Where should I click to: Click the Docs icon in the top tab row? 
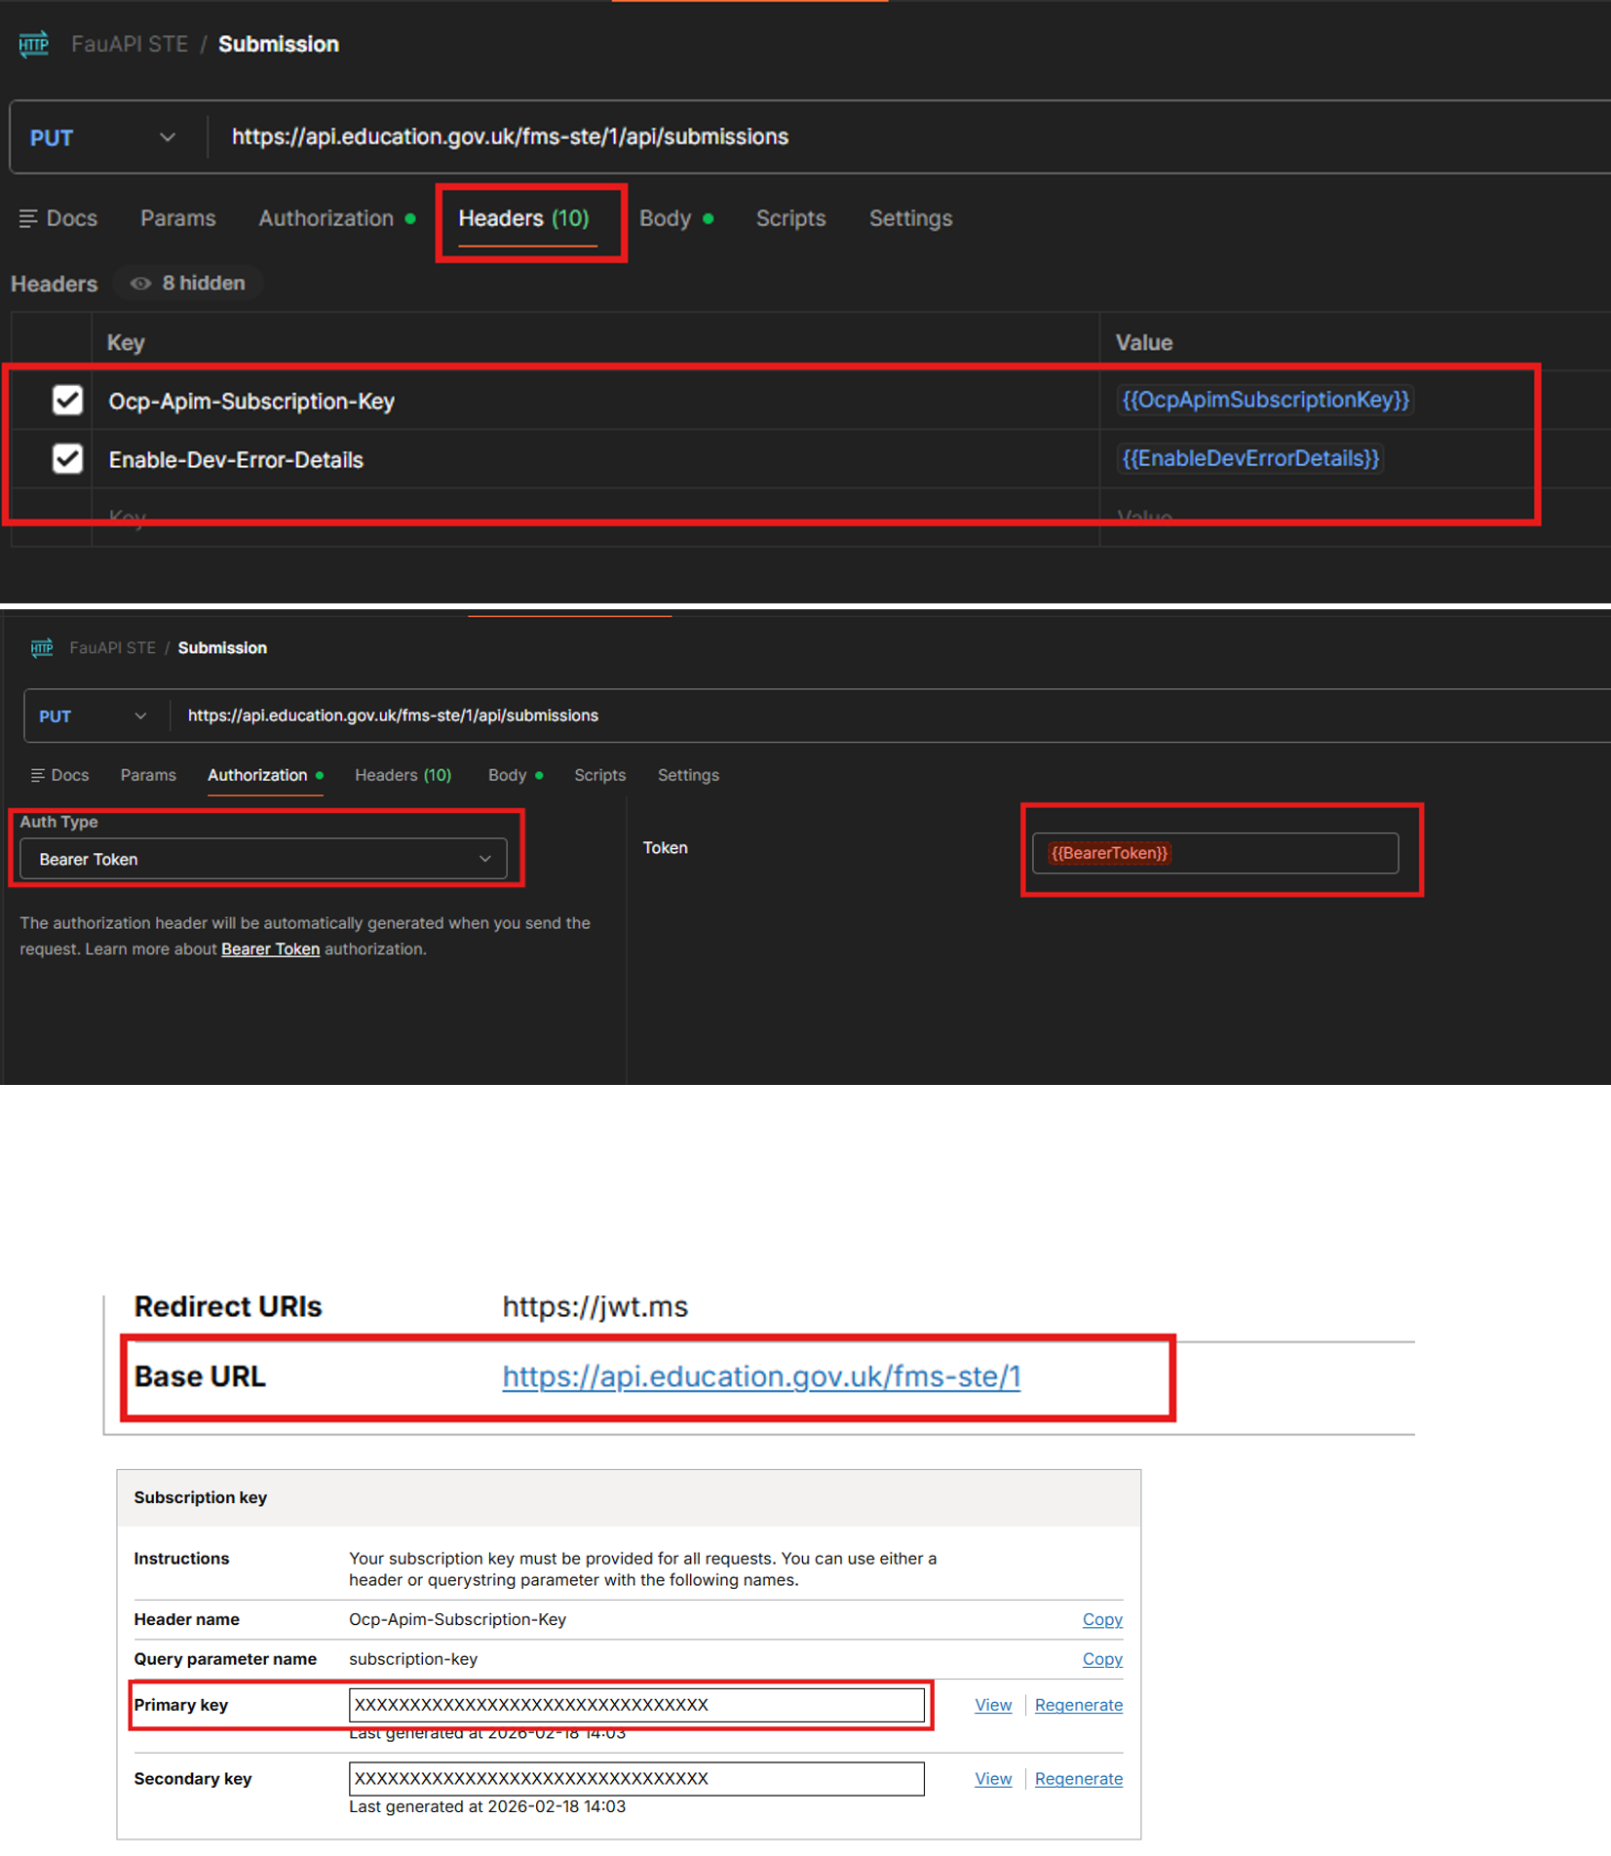pos(28,218)
